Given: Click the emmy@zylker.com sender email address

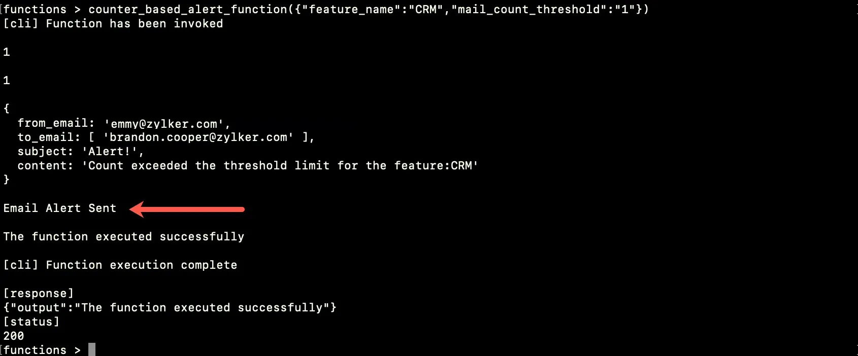Looking at the screenshot, I should [x=165, y=123].
